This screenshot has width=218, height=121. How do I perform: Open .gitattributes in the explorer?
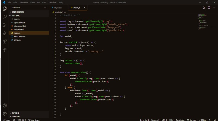pyautogui.click(x=29, y=23)
